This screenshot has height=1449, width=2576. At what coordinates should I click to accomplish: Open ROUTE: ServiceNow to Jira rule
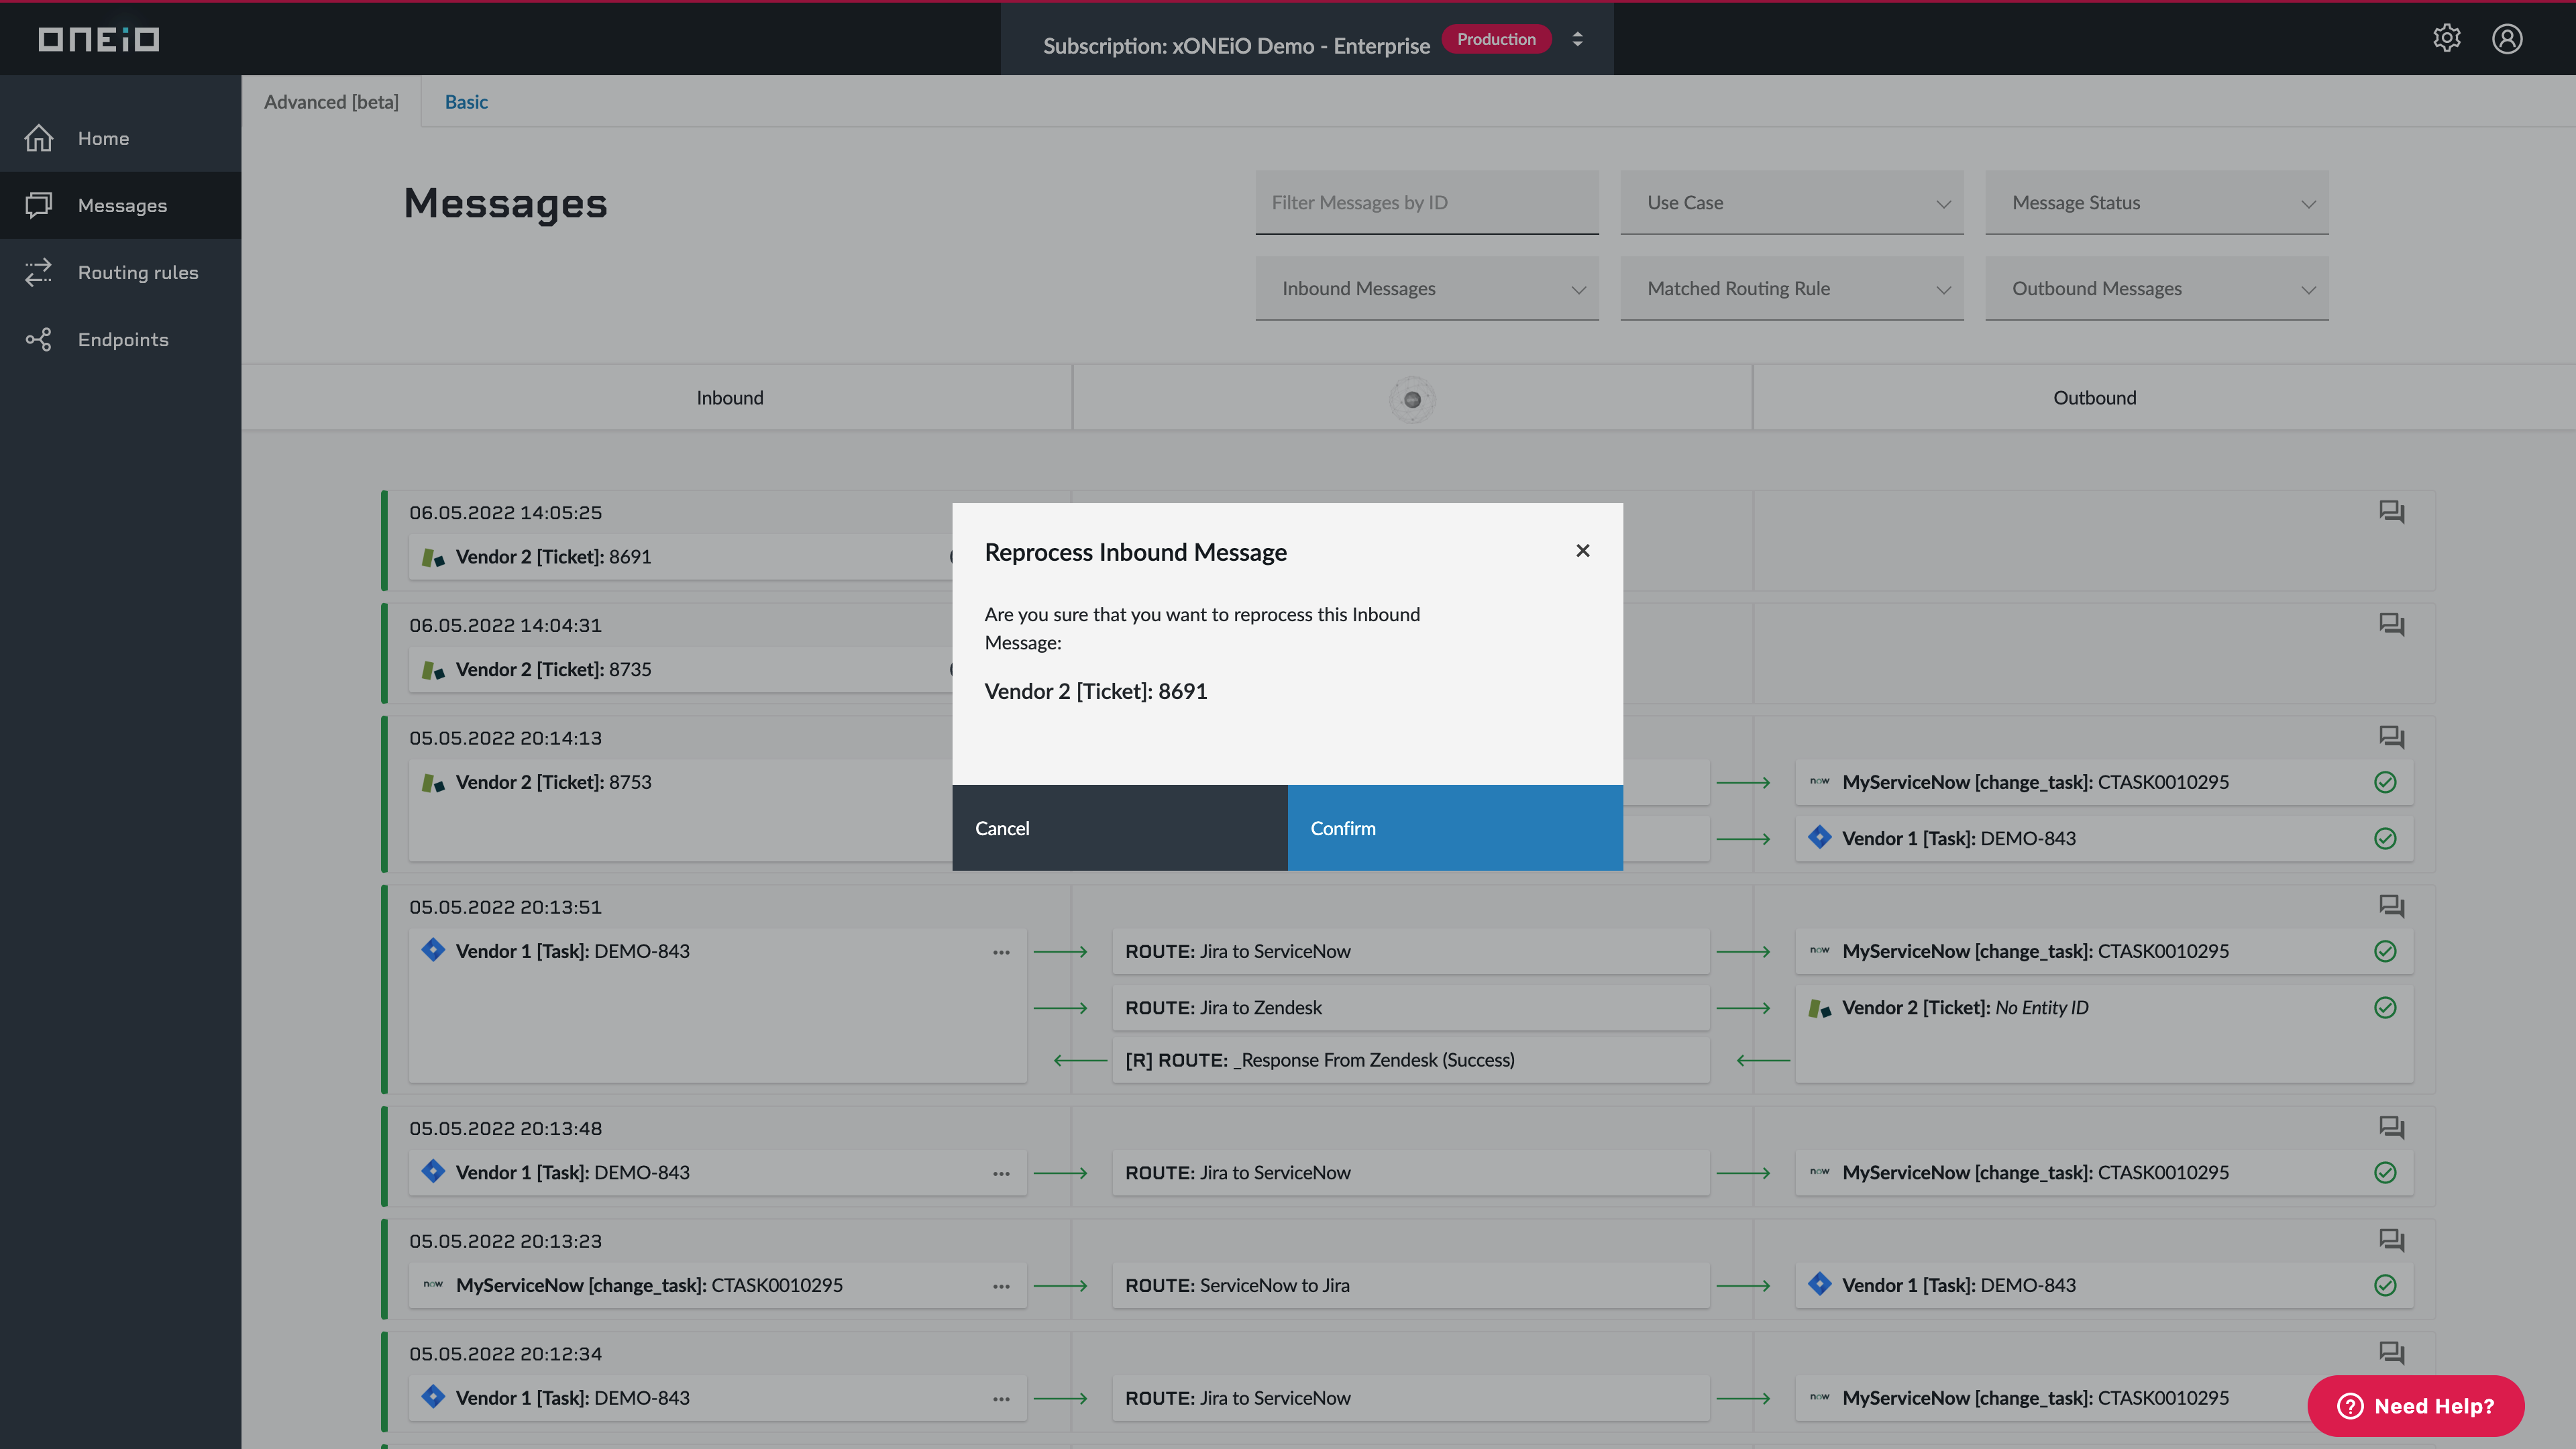pyautogui.click(x=1410, y=1286)
